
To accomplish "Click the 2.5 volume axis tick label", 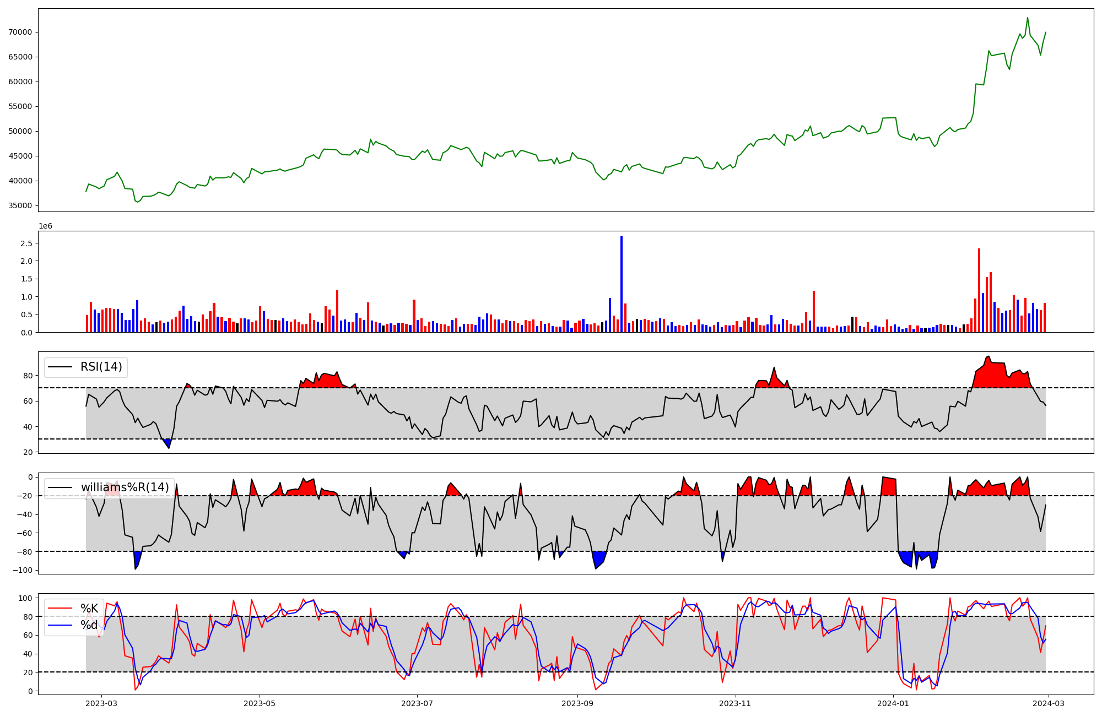I will coord(26,243).
